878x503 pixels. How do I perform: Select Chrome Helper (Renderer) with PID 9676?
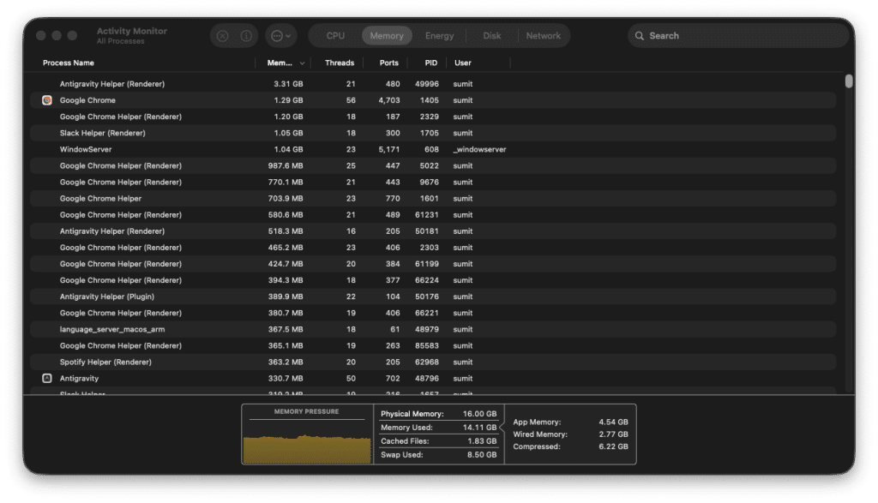[433, 182]
